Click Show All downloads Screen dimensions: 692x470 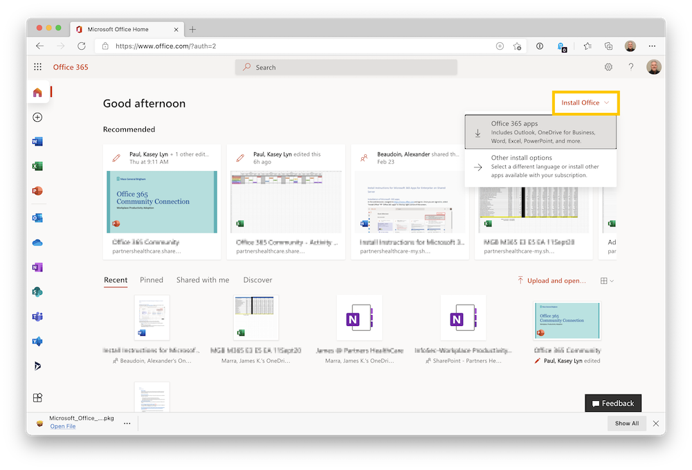627,423
